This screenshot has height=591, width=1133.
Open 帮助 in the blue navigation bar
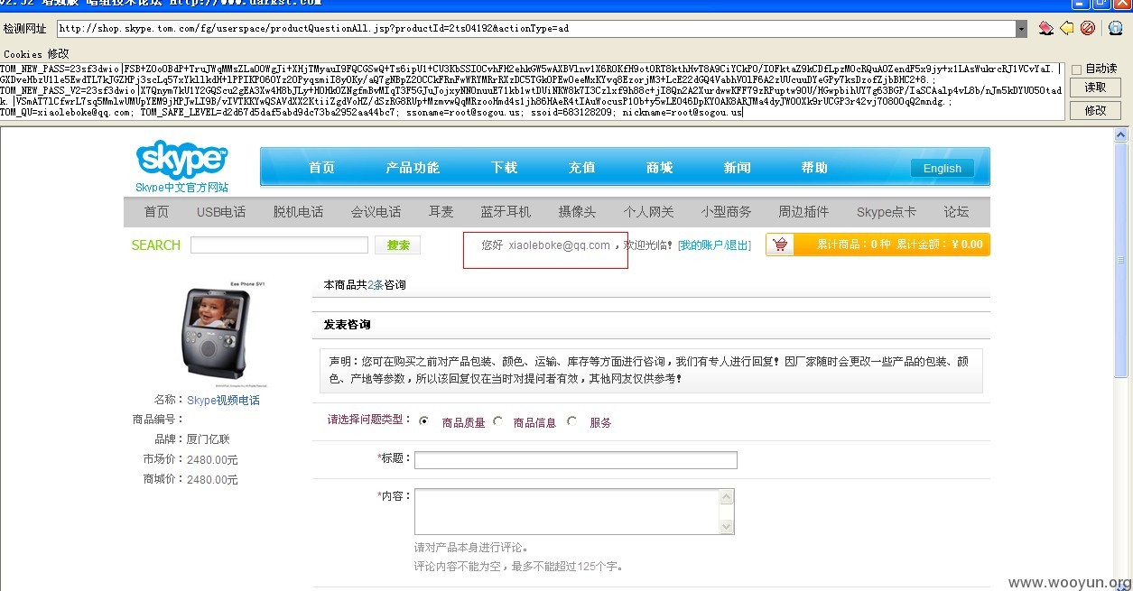tap(814, 168)
